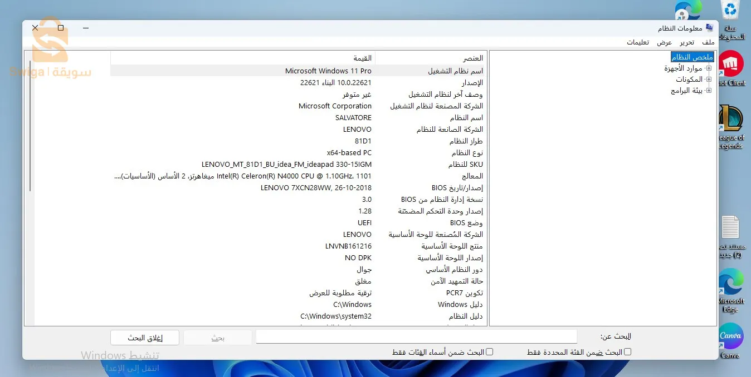Click the بحث (Find) button
The width and height of the screenshot is (751, 377).
(x=217, y=338)
